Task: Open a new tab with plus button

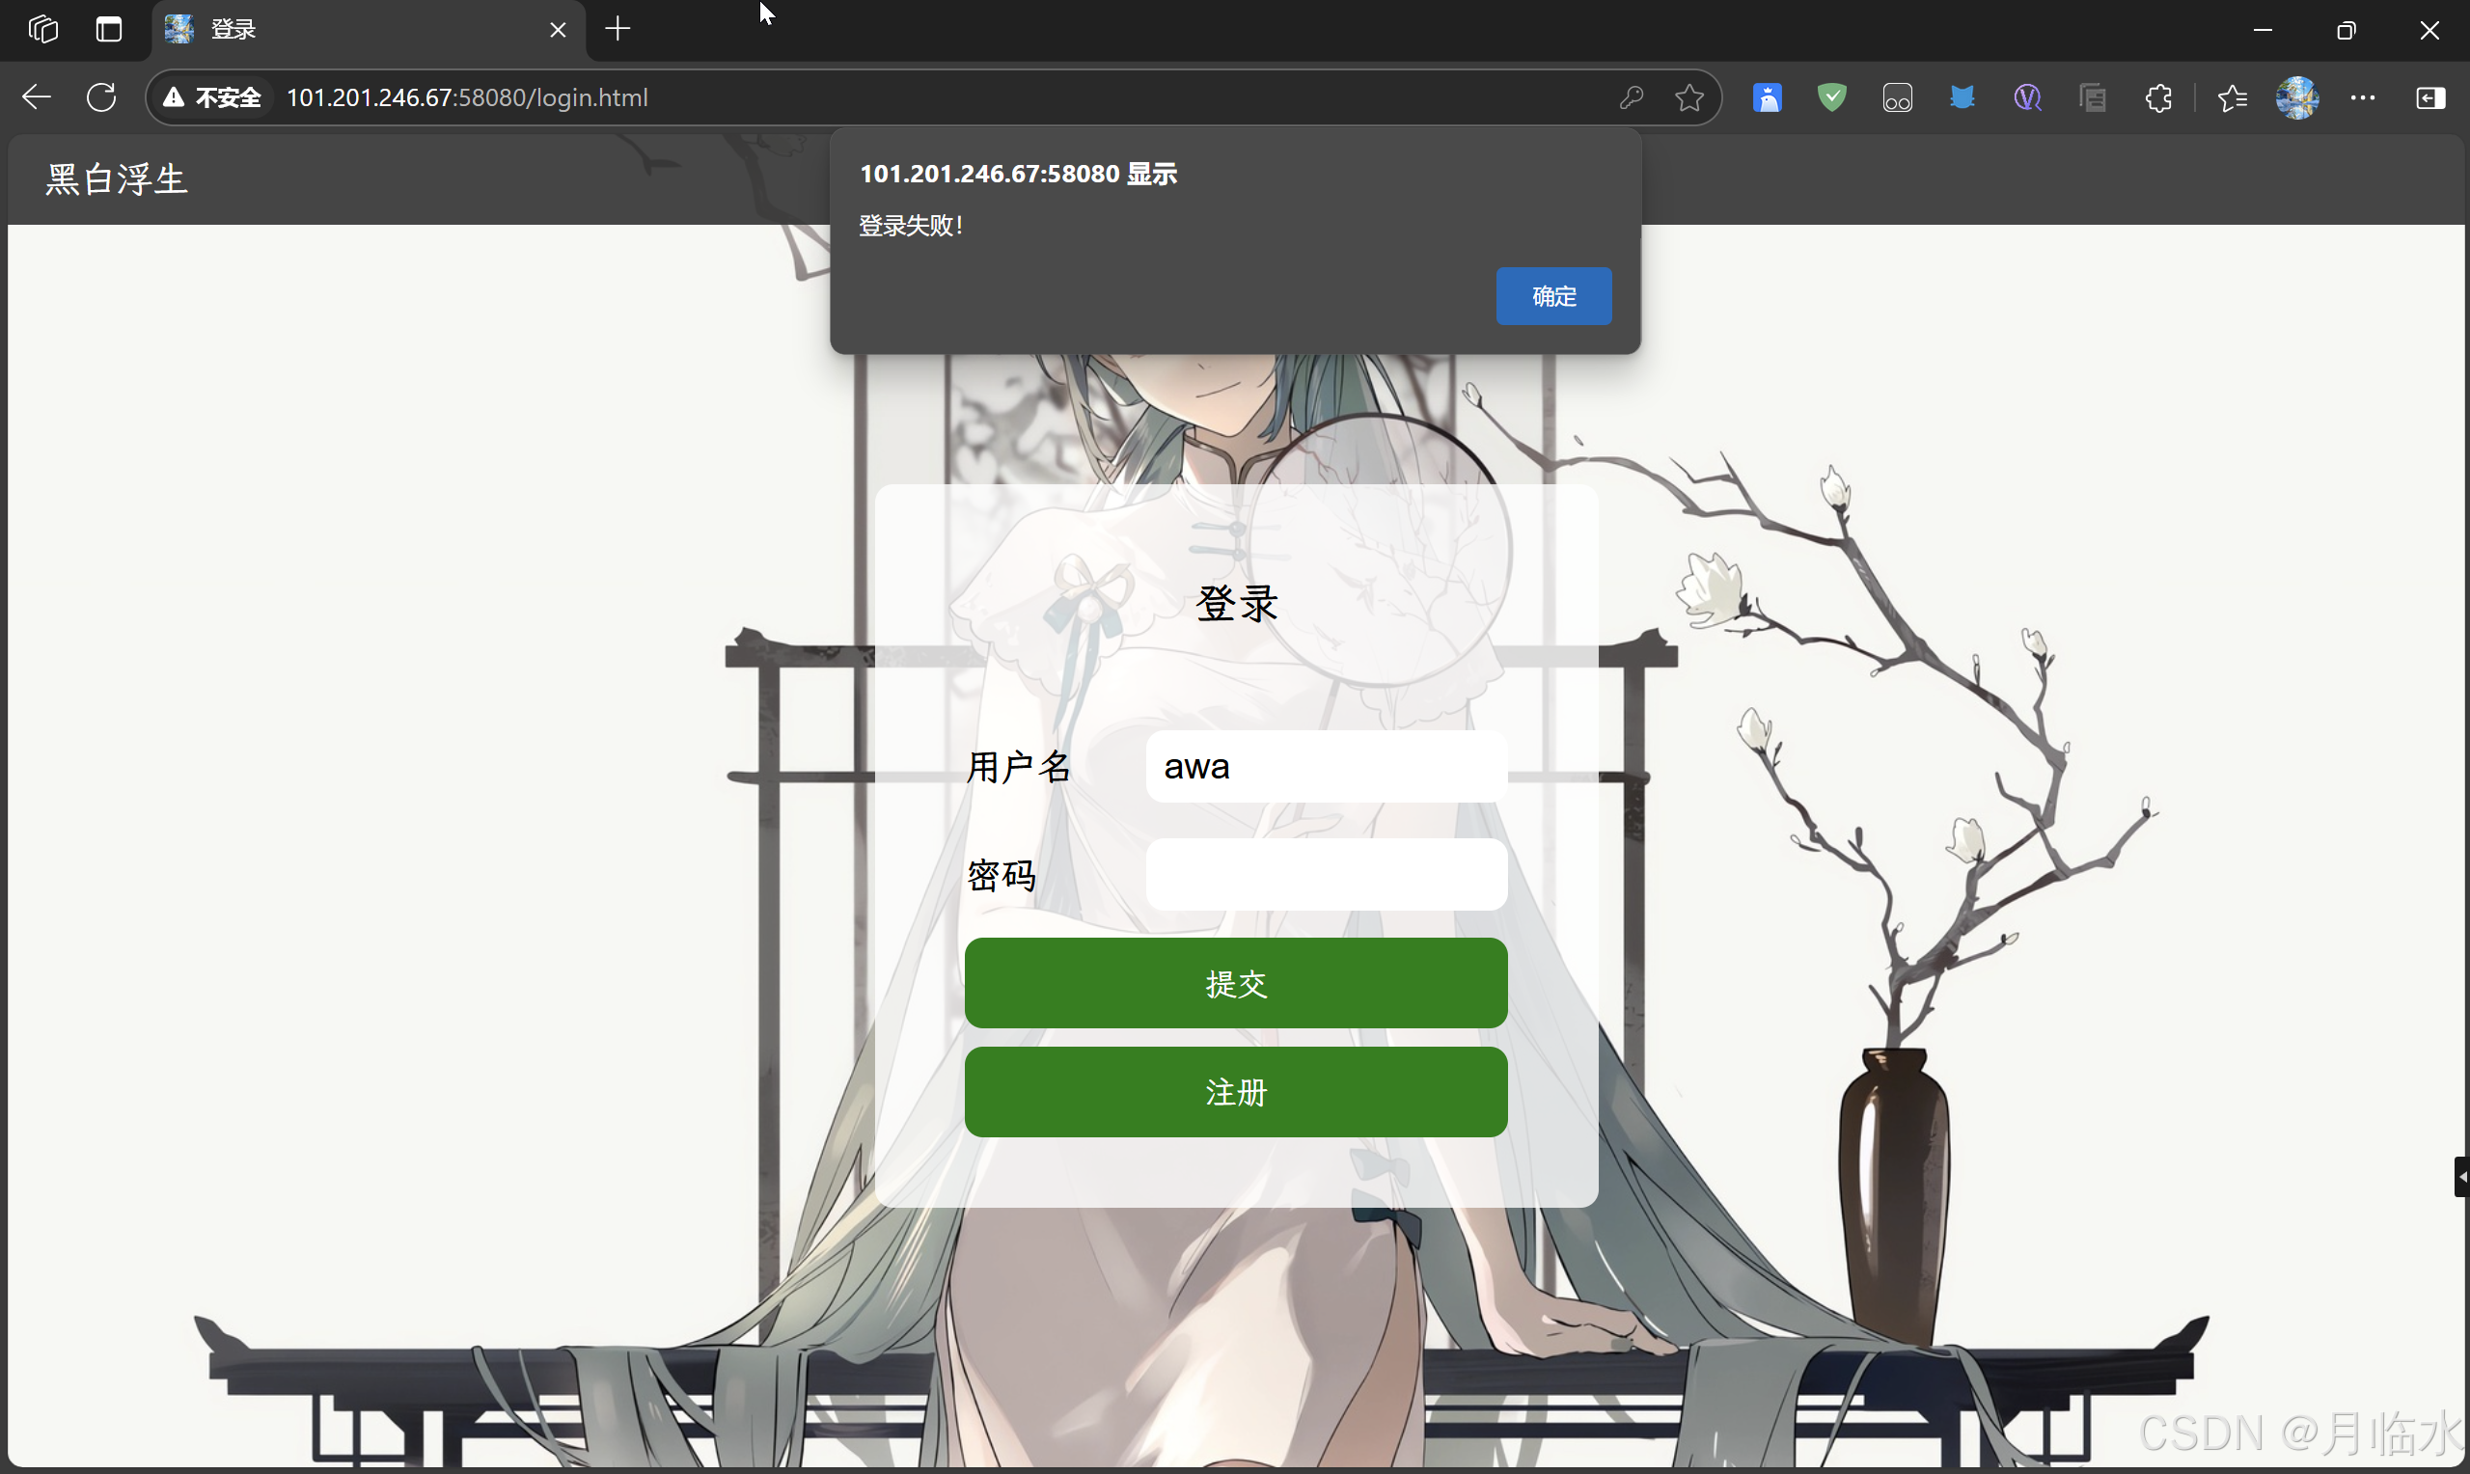Action: coord(617,30)
